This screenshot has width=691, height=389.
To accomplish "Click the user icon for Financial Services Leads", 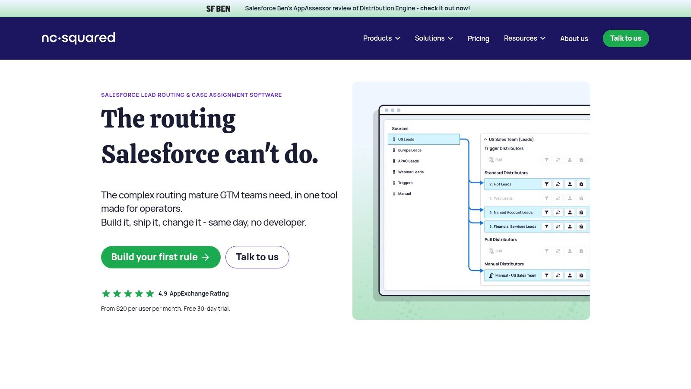I will [570, 226].
